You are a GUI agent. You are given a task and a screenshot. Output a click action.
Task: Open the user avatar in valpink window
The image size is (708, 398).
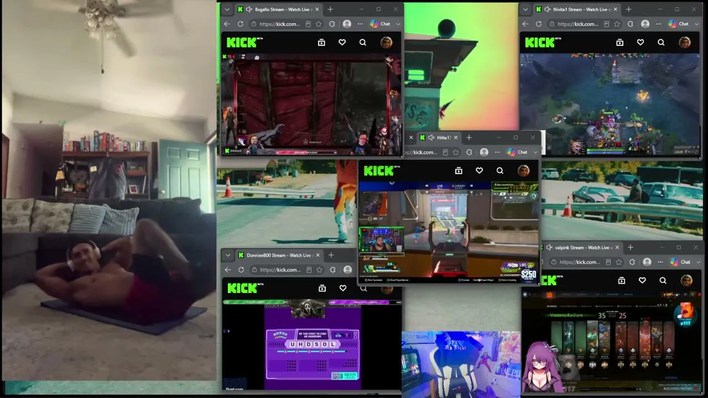point(686,281)
